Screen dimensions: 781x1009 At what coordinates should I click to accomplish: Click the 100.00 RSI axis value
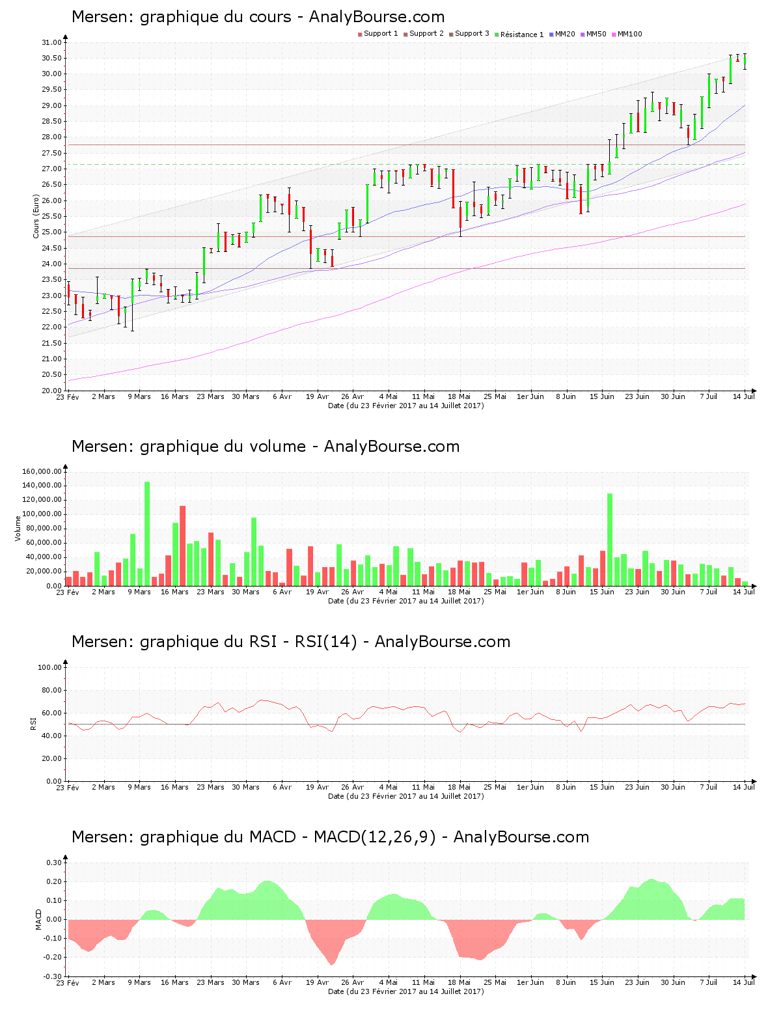(x=49, y=667)
